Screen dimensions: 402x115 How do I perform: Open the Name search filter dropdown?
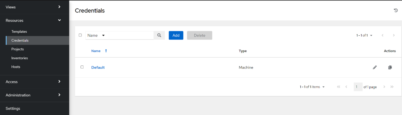tap(96, 35)
